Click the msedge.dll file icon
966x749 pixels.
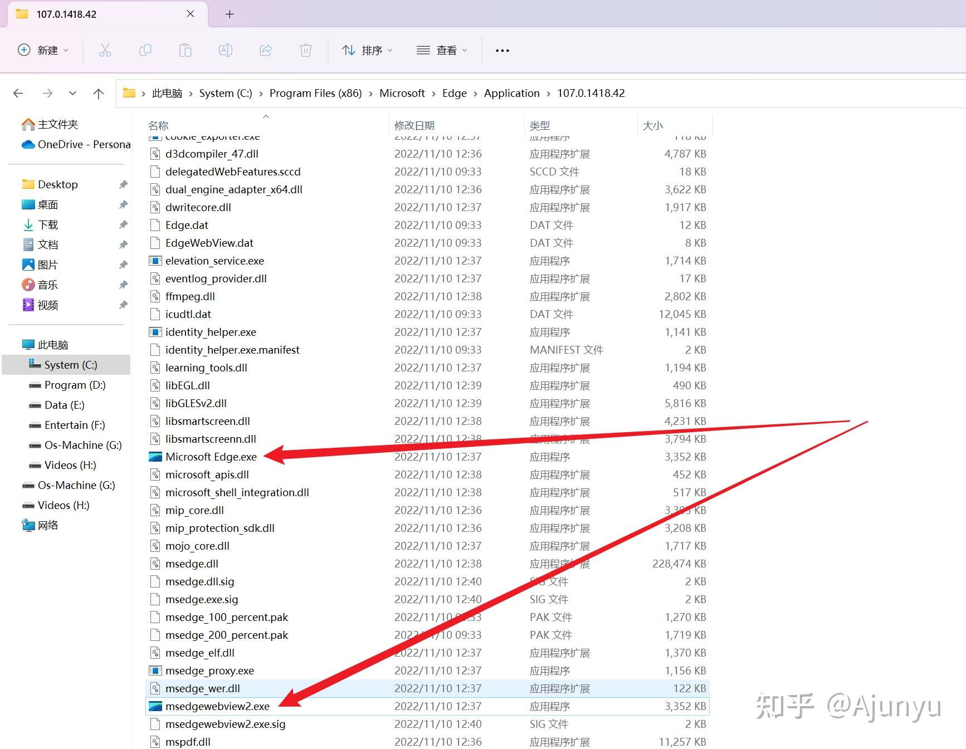pos(155,564)
